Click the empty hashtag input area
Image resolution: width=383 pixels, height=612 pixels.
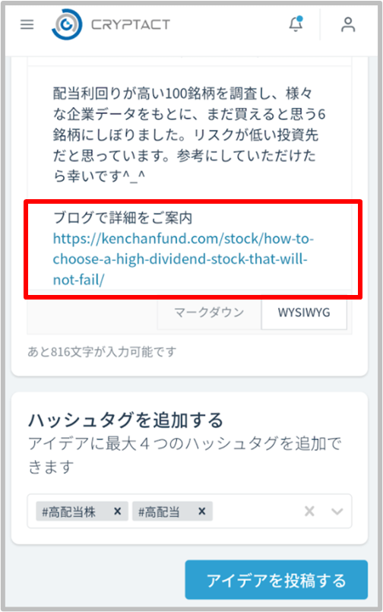pyautogui.click(x=258, y=511)
